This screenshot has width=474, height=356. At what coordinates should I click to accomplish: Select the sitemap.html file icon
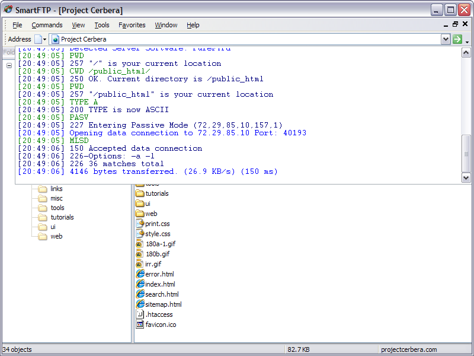coord(140,304)
